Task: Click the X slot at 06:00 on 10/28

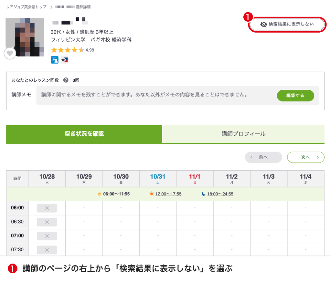Action: [47, 208]
